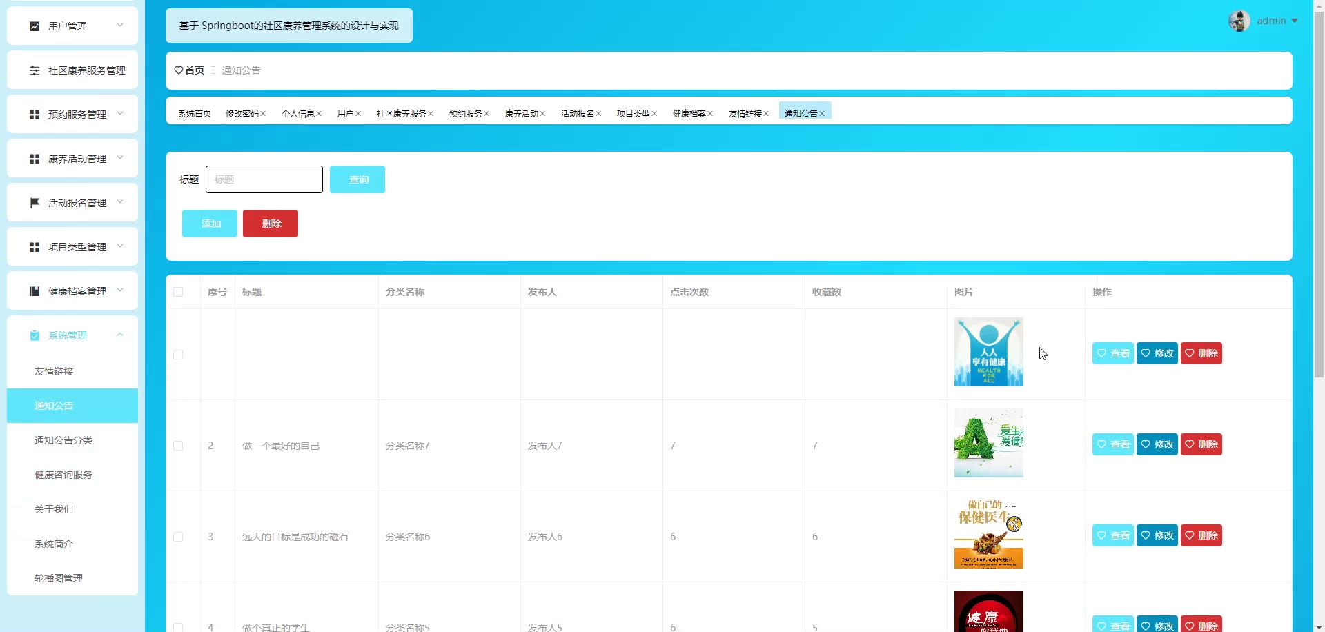The height and width of the screenshot is (632, 1325).
Task: Click the 活动报名管理 flag icon
Action: pos(35,203)
